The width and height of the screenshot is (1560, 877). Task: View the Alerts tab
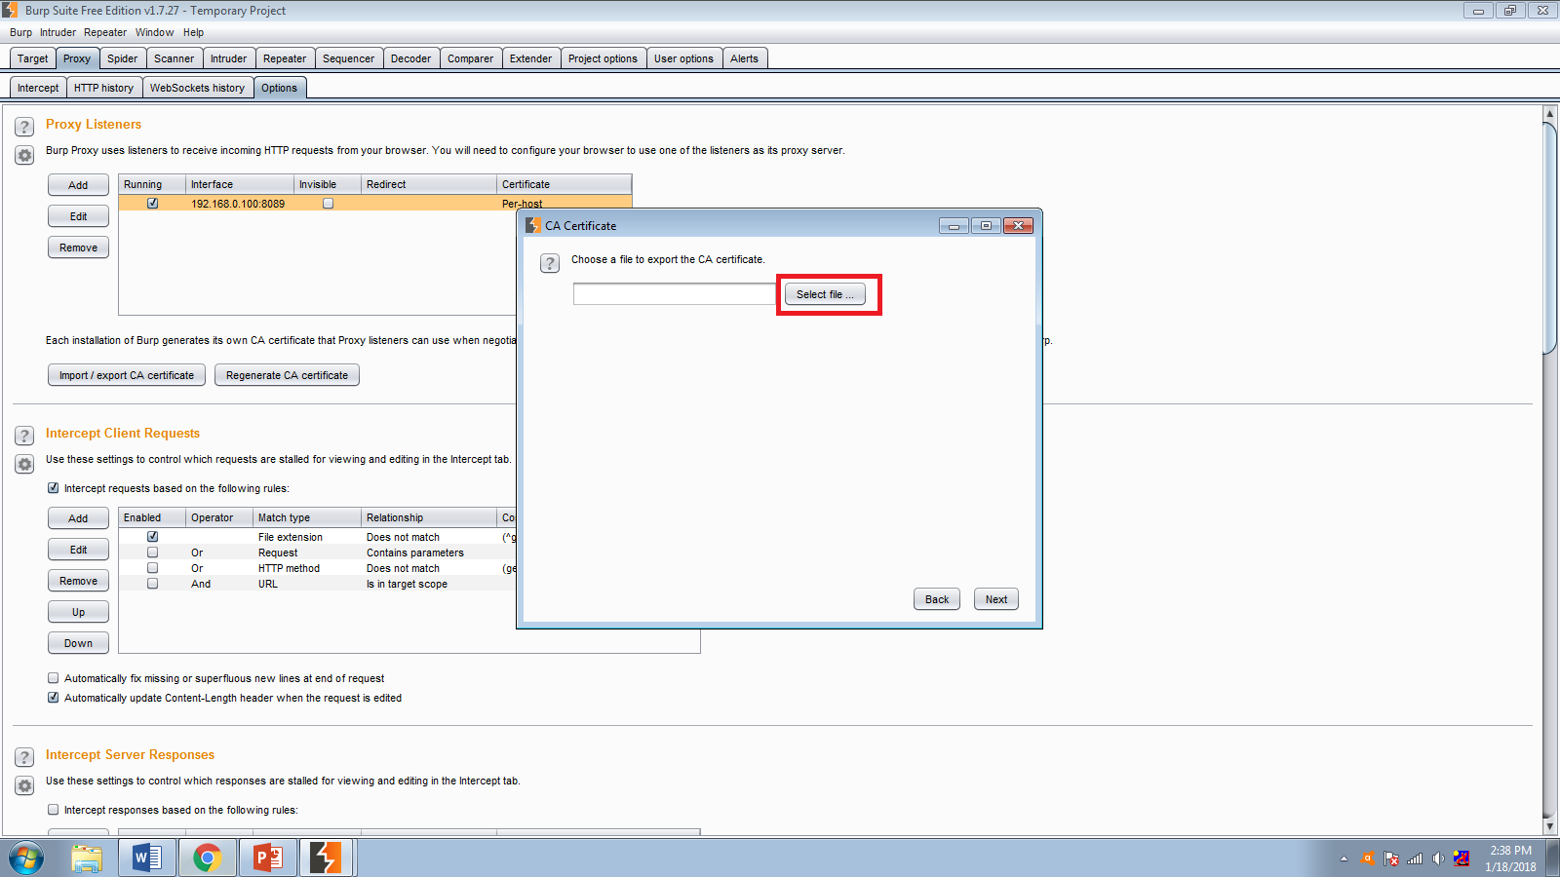(x=744, y=58)
